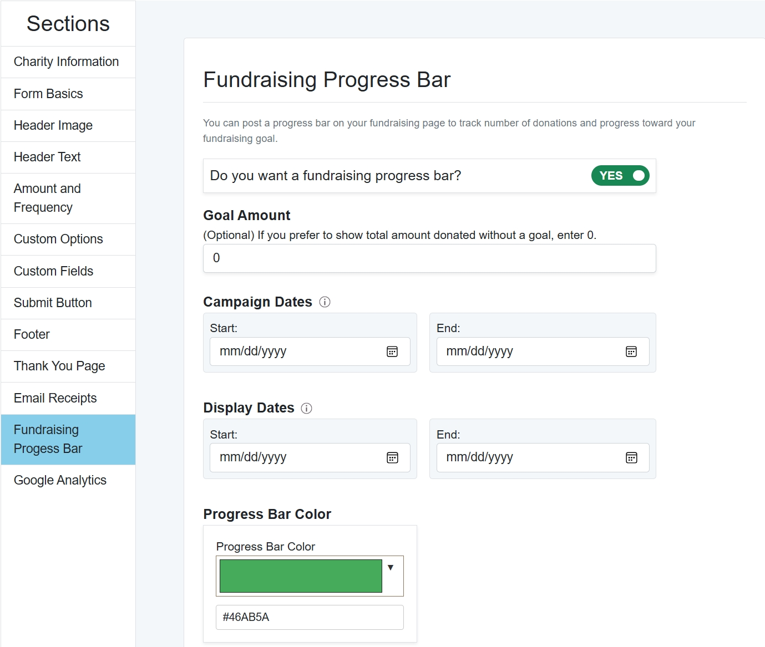Click the green progress bar color swatch

tap(301, 576)
